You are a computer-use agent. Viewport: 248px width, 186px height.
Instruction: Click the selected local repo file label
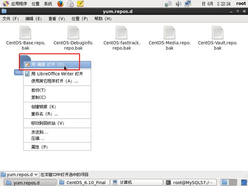coord(19,72)
